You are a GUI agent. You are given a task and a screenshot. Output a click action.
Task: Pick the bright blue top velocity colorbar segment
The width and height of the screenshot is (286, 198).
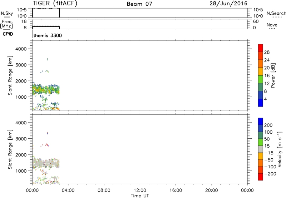(x=261, y=122)
